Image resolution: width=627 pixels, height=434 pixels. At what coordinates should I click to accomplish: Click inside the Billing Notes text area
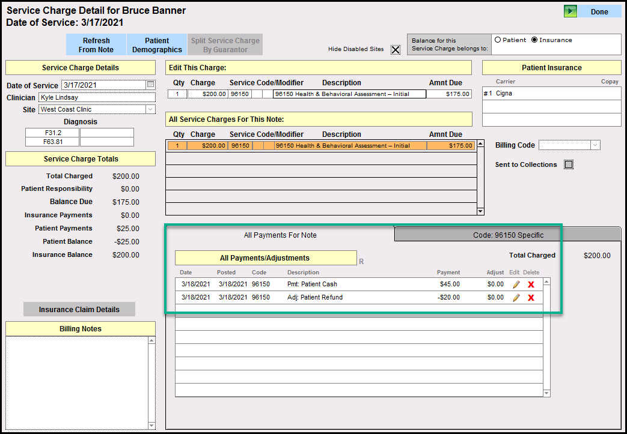click(76, 381)
